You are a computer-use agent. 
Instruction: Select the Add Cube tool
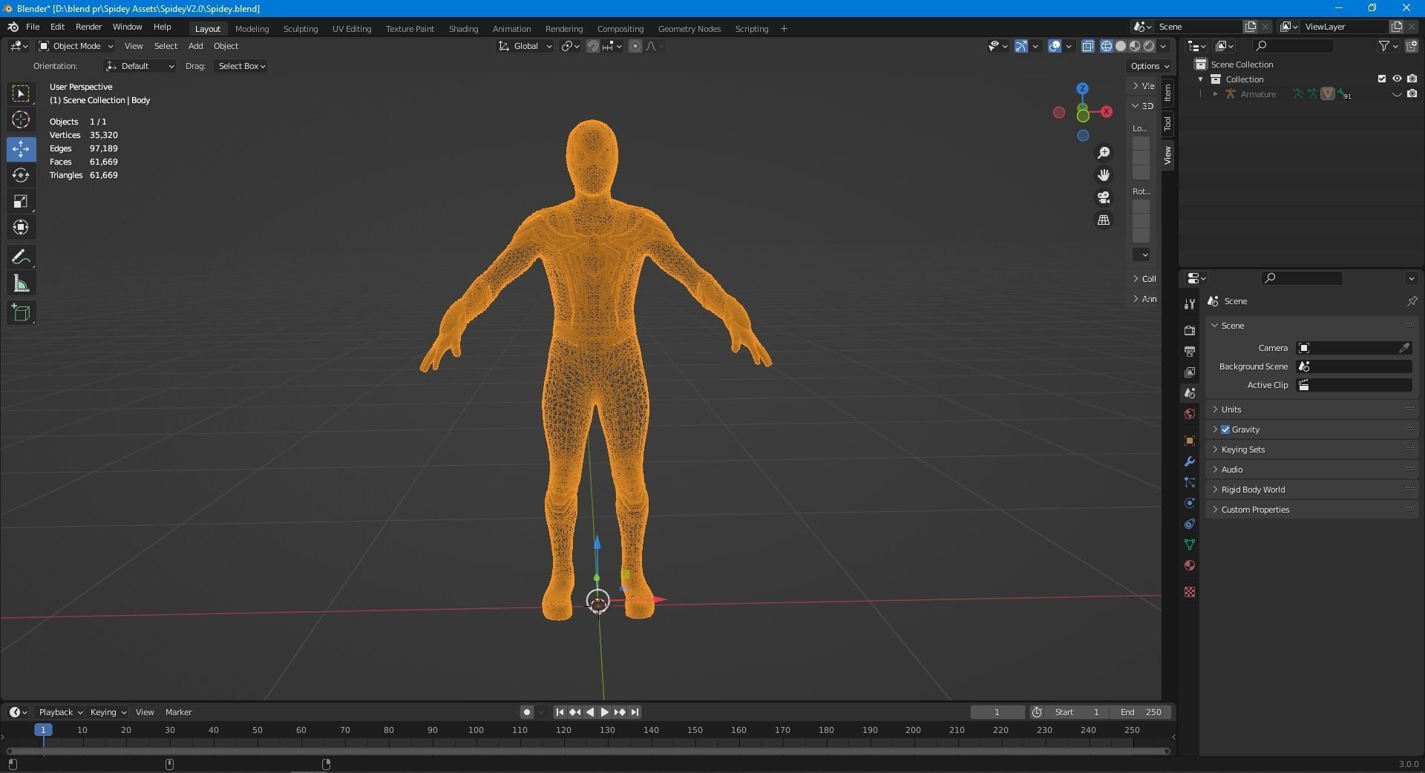coord(21,313)
